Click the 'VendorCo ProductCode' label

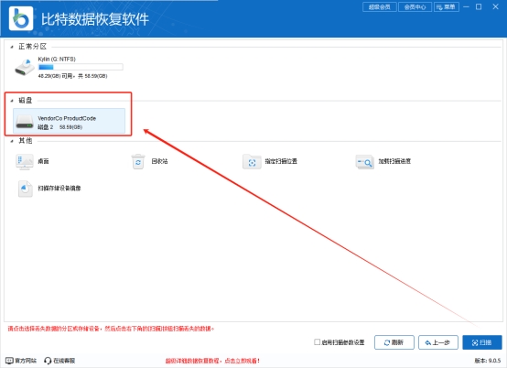coord(67,118)
